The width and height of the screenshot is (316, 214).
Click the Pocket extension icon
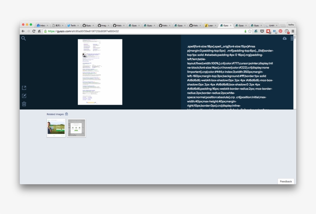[262, 31]
